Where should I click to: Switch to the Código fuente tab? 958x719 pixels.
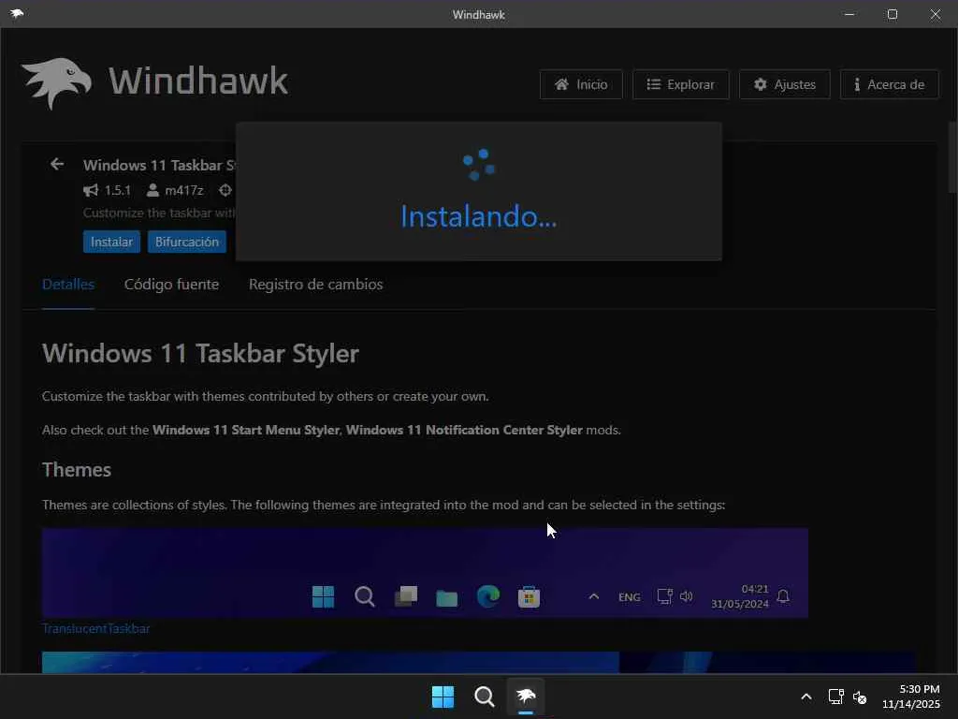coord(172,285)
